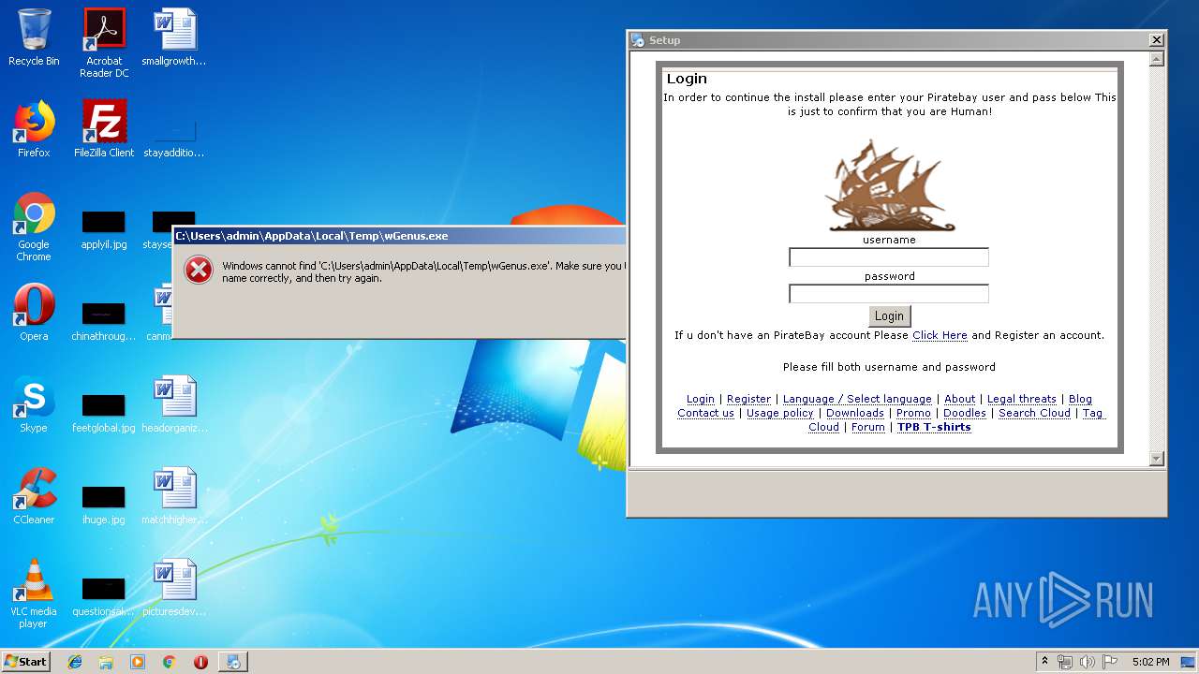Open the Recycle Bin desktop icon
1199x674 pixels.
coord(34,37)
